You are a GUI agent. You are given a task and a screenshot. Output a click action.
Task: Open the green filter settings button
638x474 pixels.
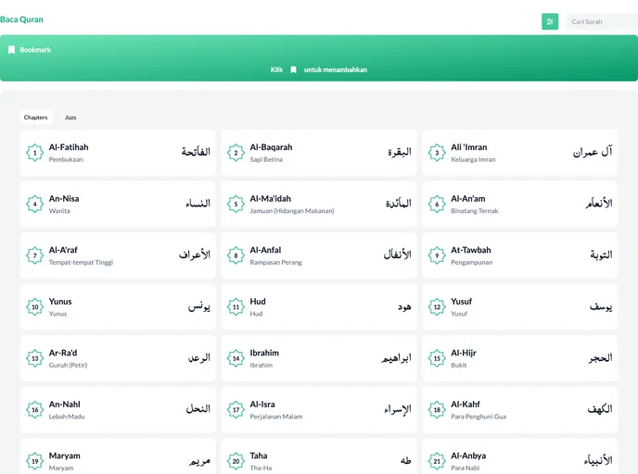click(550, 21)
